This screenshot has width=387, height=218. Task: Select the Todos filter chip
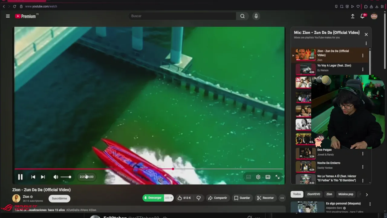pos(297,194)
